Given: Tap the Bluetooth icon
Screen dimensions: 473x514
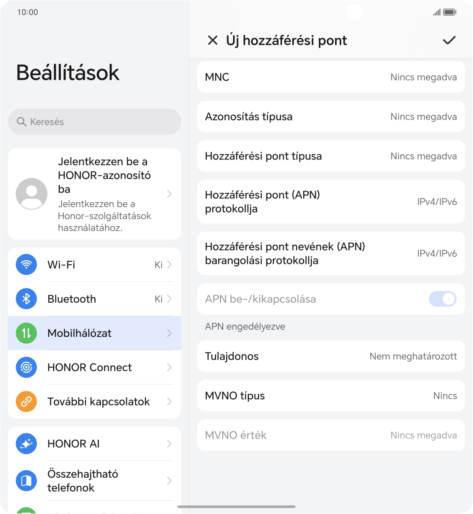Looking at the screenshot, I should [26, 299].
